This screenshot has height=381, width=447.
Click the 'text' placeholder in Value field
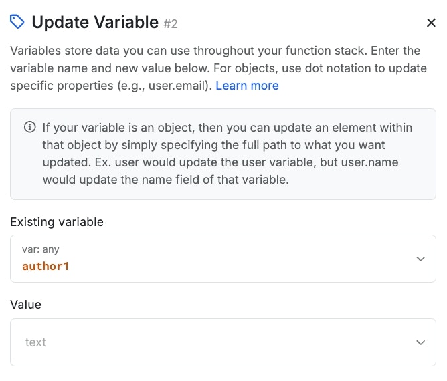(x=35, y=342)
